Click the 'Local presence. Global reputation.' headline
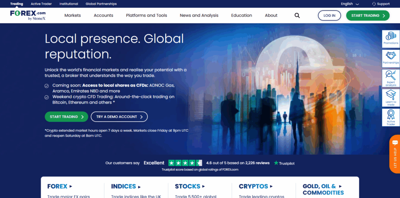Screen dimensions: 400x198 (x=114, y=46)
